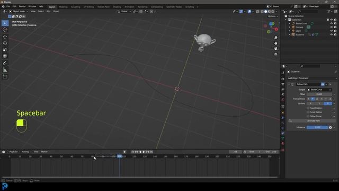339x191 pixels.
Task: Select the Select Box tool
Action: click(5, 23)
